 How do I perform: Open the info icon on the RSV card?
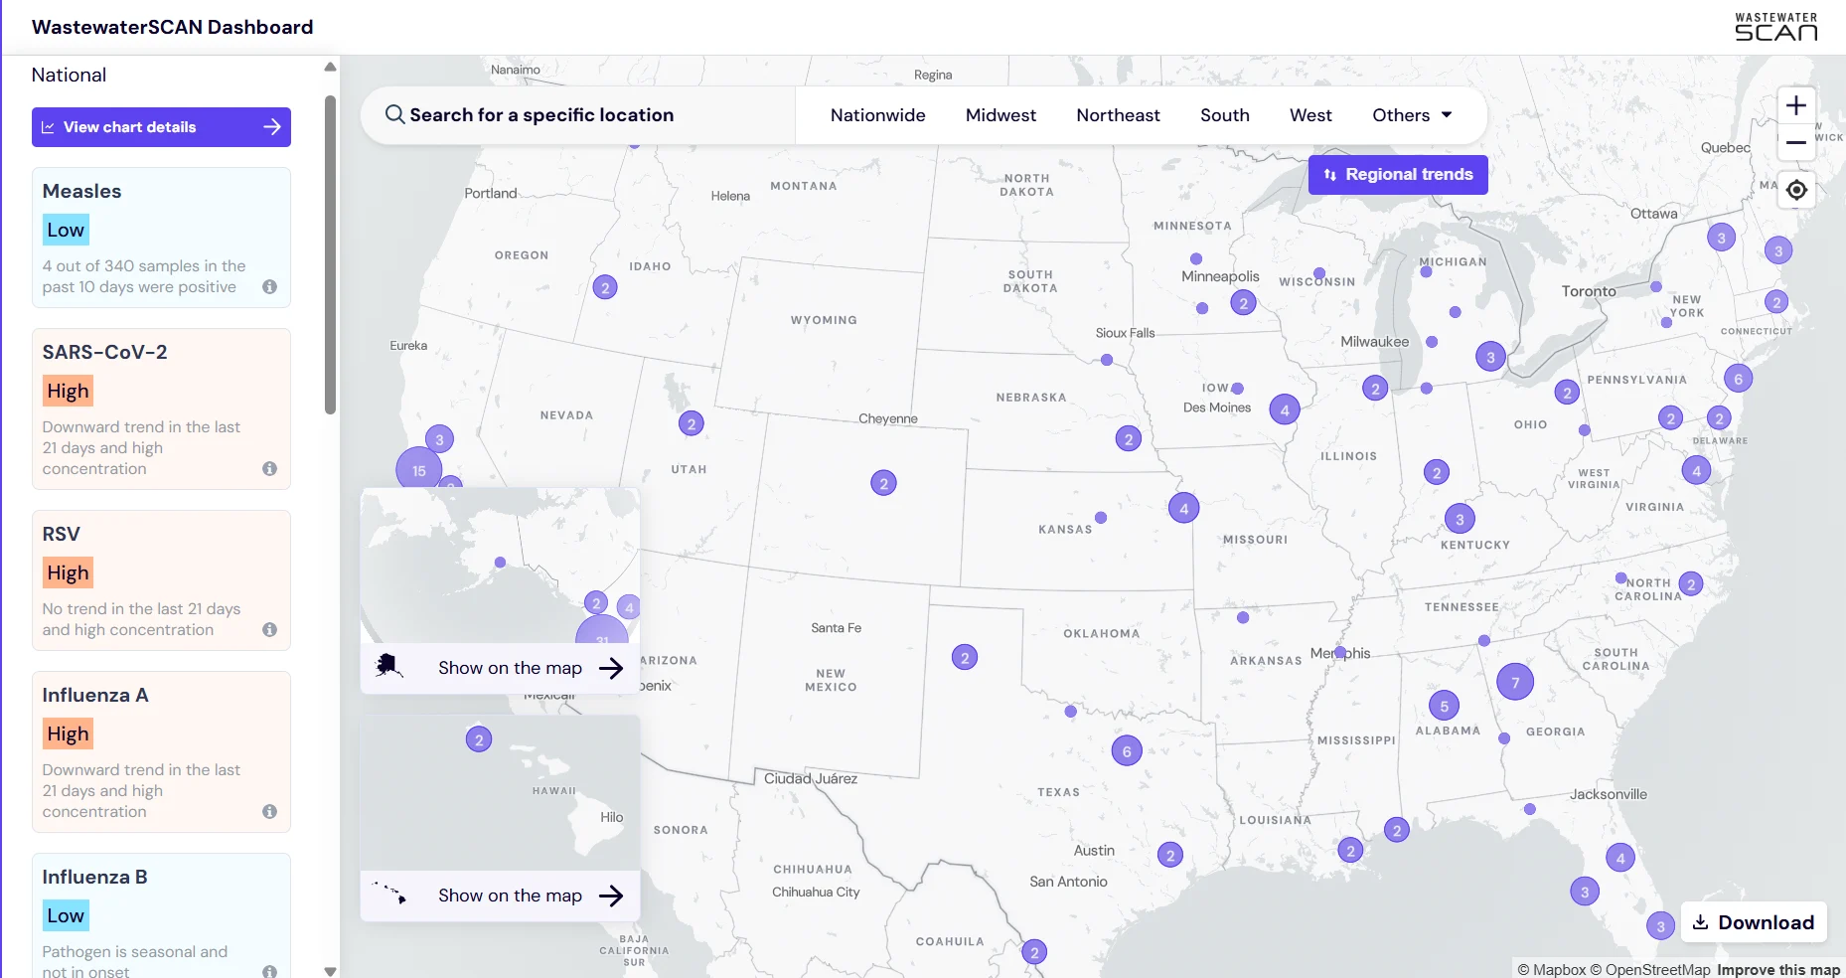click(x=269, y=629)
